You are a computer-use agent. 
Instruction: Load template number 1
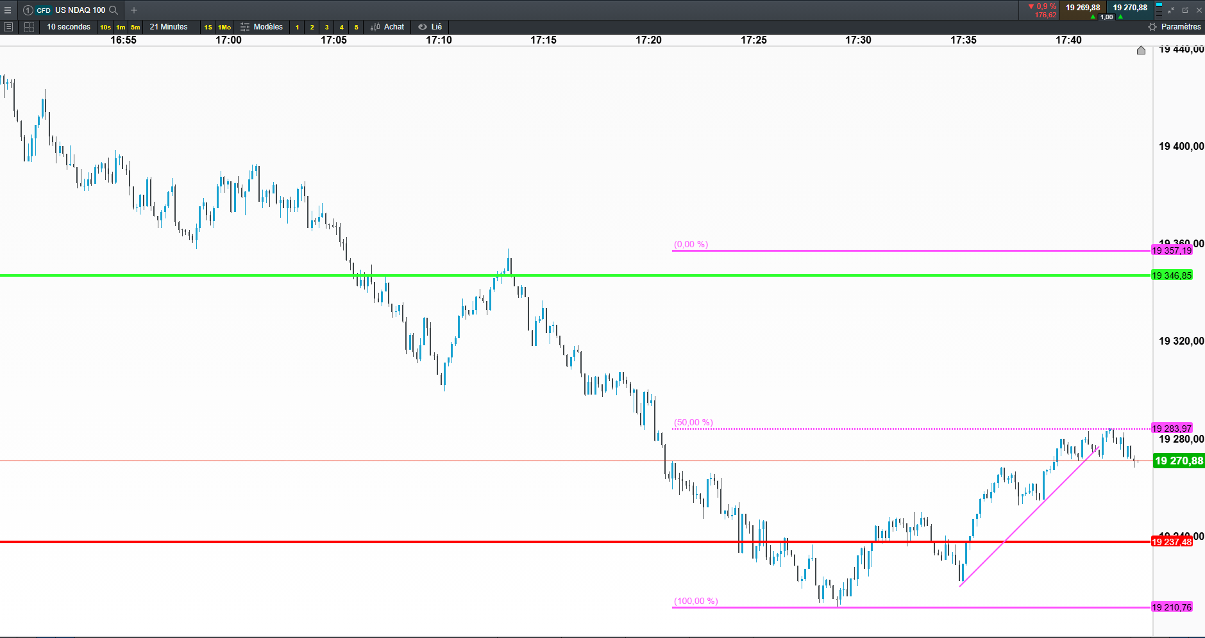298,27
